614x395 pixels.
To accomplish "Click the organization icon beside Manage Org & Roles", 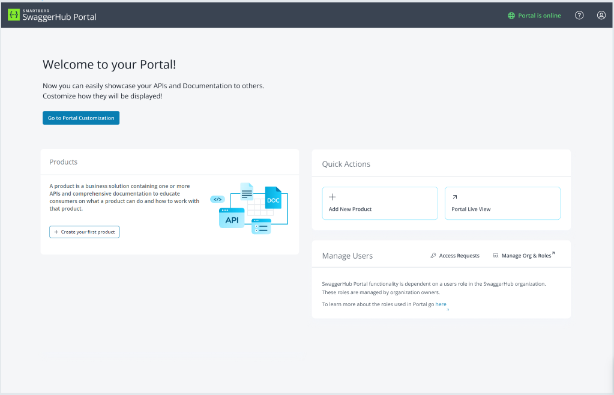I will [495, 255].
